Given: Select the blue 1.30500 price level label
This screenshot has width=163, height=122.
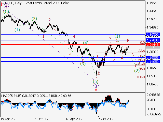Looking at the screenshot, I should (x=153, y=35).
